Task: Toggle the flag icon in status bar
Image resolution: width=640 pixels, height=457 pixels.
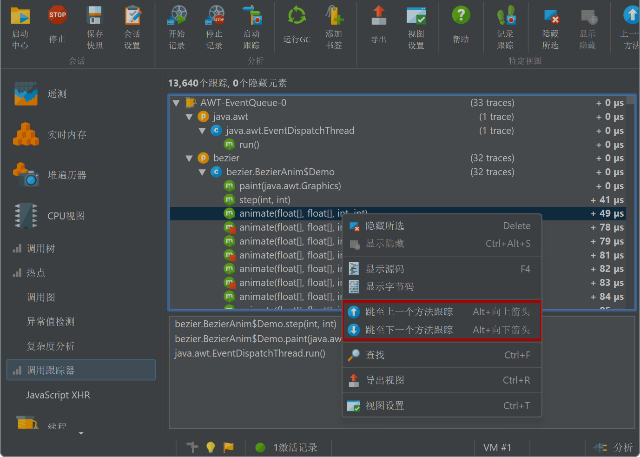Action: 229,447
